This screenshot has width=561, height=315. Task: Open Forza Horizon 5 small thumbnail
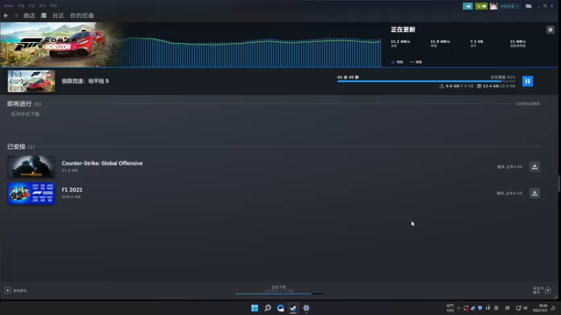tap(32, 81)
